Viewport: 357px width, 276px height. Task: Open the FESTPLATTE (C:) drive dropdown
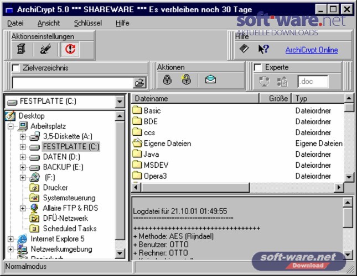(x=120, y=102)
